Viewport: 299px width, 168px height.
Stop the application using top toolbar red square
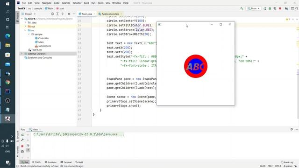(x=280, y=8)
